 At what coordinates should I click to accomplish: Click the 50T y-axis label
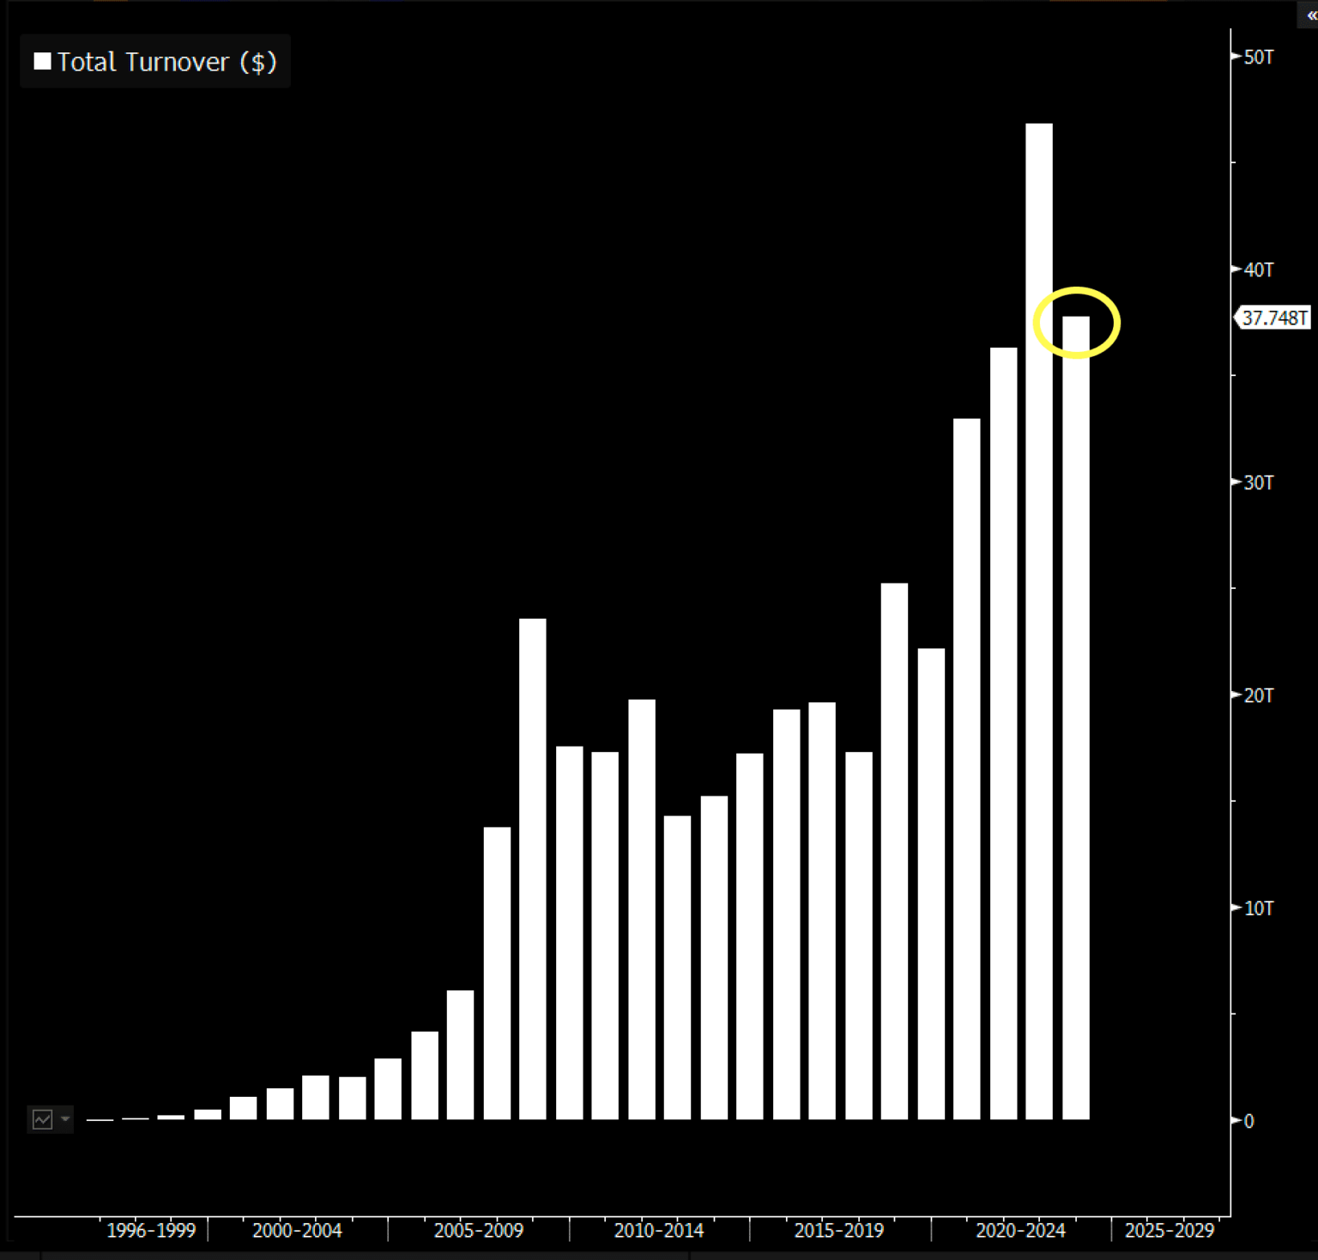(1258, 58)
